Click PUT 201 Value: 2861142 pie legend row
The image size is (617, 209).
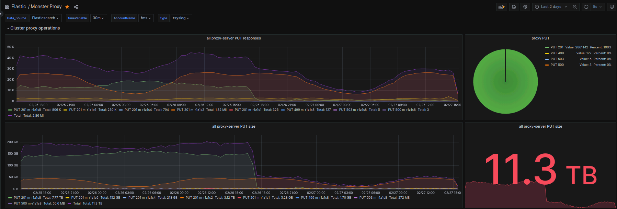click(578, 47)
